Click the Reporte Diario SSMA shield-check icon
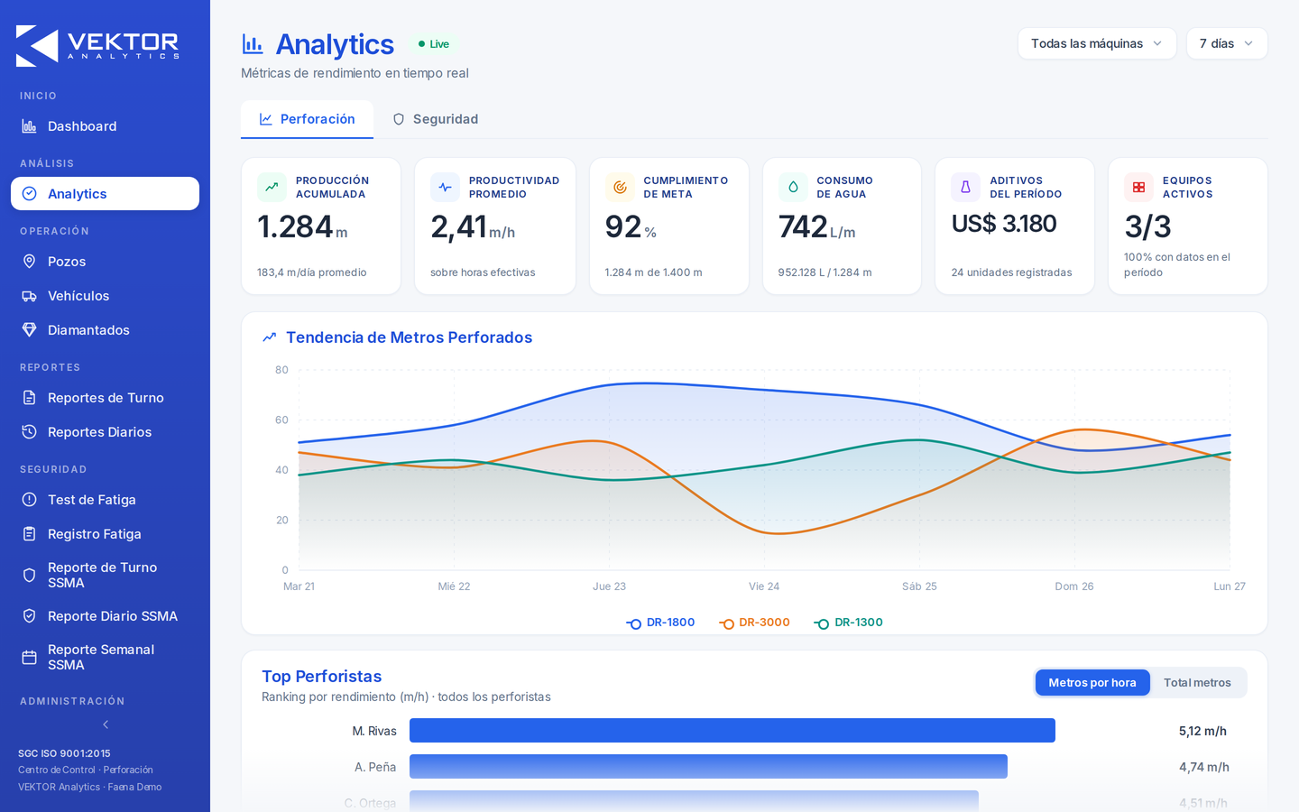 coord(29,616)
